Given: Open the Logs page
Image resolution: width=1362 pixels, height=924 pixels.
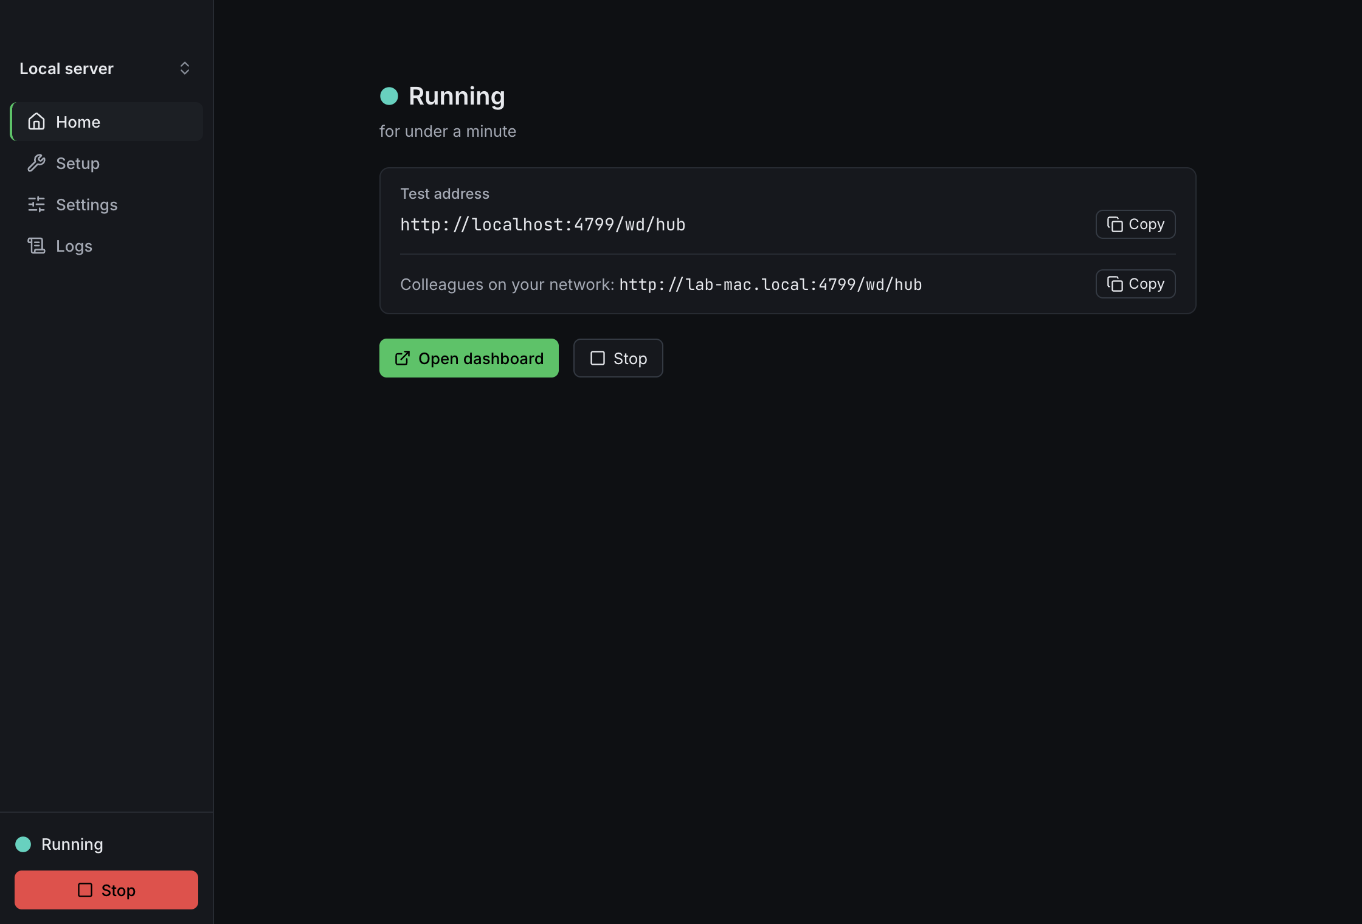Looking at the screenshot, I should point(106,246).
